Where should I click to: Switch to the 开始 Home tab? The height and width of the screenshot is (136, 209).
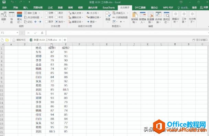[x=15, y=8]
